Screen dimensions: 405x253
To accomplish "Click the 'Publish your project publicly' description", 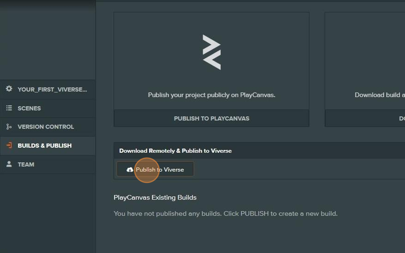I will click(211, 95).
